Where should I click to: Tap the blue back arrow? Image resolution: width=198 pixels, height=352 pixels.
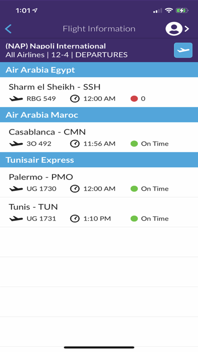(8, 29)
